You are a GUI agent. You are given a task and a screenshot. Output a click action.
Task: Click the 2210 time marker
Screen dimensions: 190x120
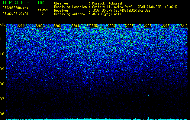pos(184,26)
